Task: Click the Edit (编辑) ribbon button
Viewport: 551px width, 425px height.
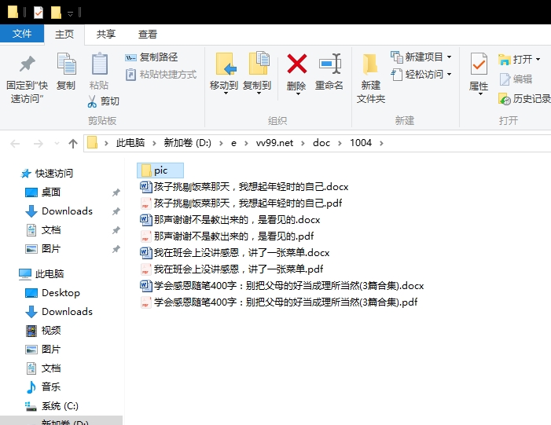Action: (516, 79)
